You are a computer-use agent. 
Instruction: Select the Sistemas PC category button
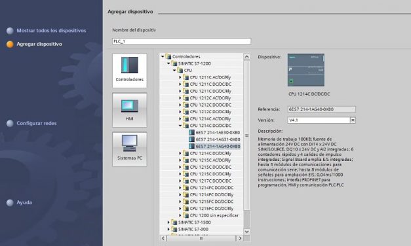click(130, 149)
